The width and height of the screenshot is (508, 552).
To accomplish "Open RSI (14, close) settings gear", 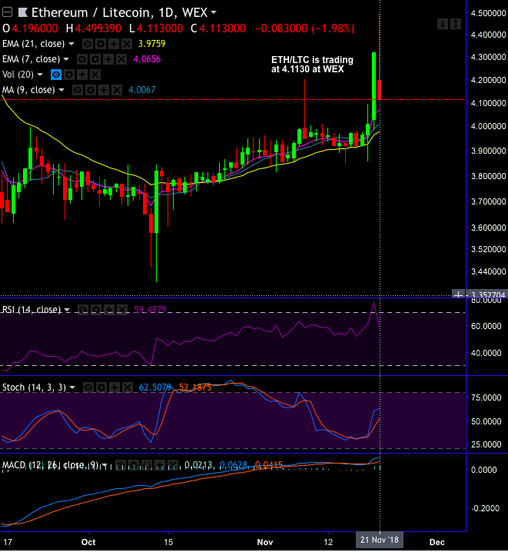I will tap(96, 310).
